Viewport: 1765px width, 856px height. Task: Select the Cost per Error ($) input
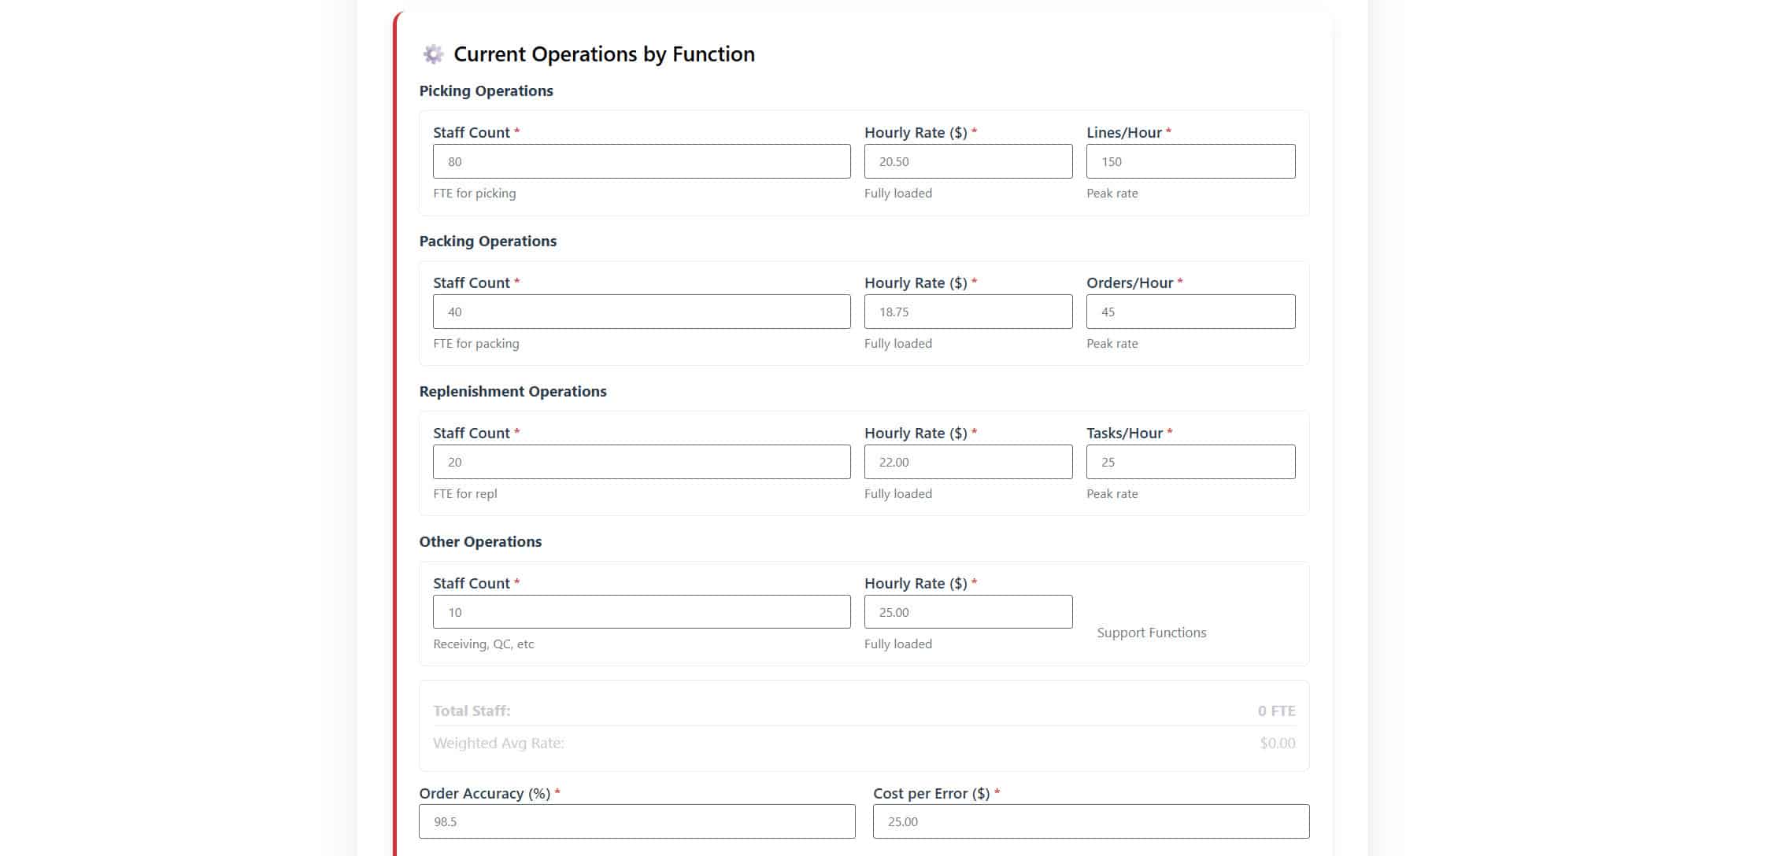pos(1090,821)
